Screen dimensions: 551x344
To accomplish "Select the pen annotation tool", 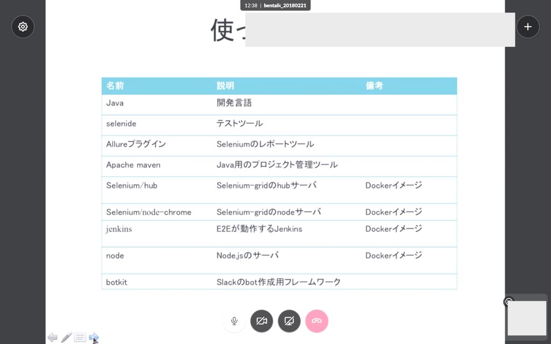I will tap(66, 338).
